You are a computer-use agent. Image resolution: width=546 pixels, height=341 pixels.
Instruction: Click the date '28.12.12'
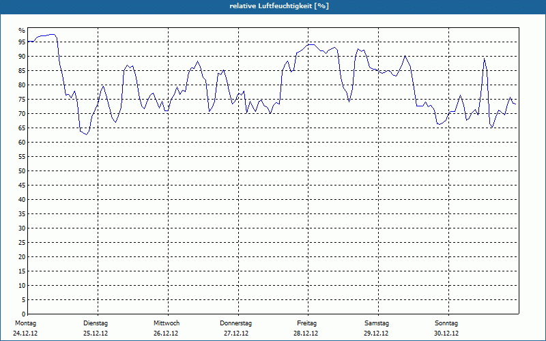tap(306, 333)
